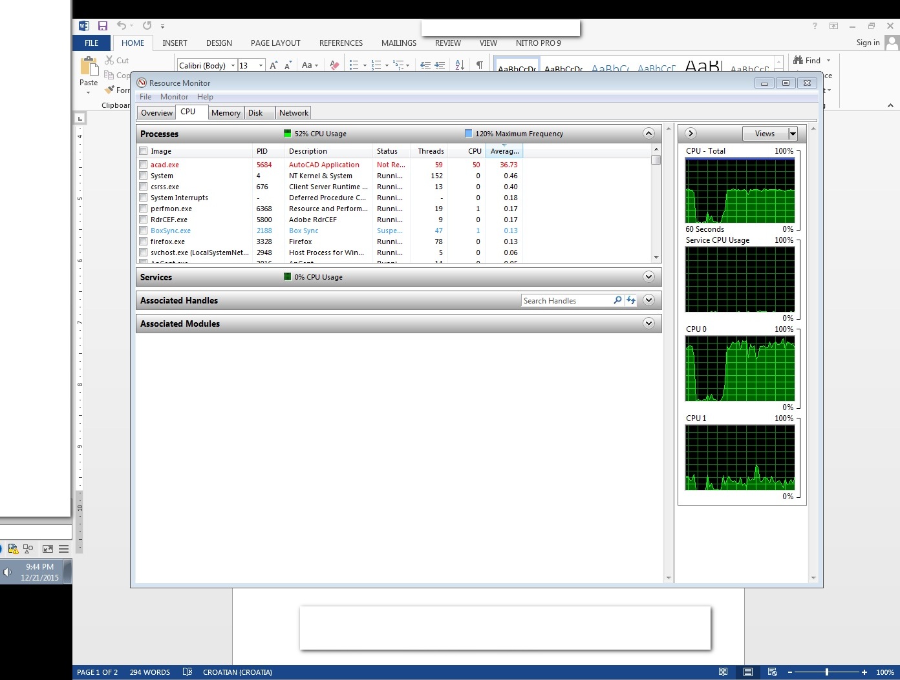Select Web Layout view icon in status bar

tap(772, 672)
